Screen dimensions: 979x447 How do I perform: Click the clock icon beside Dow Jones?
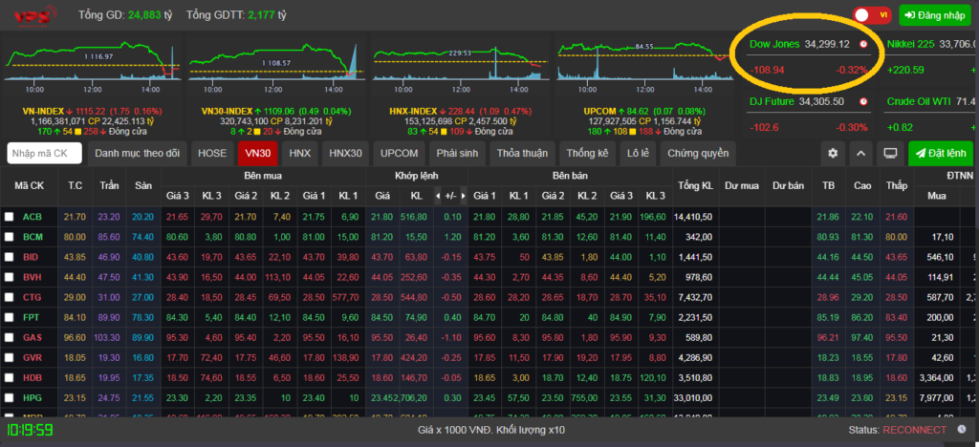(863, 44)
